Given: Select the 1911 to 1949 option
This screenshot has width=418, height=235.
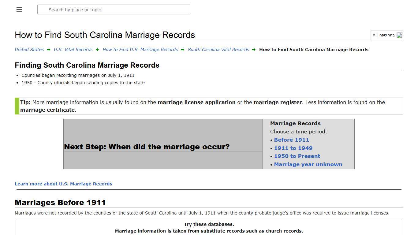Looking at the screenshot, I should (293, 148).
